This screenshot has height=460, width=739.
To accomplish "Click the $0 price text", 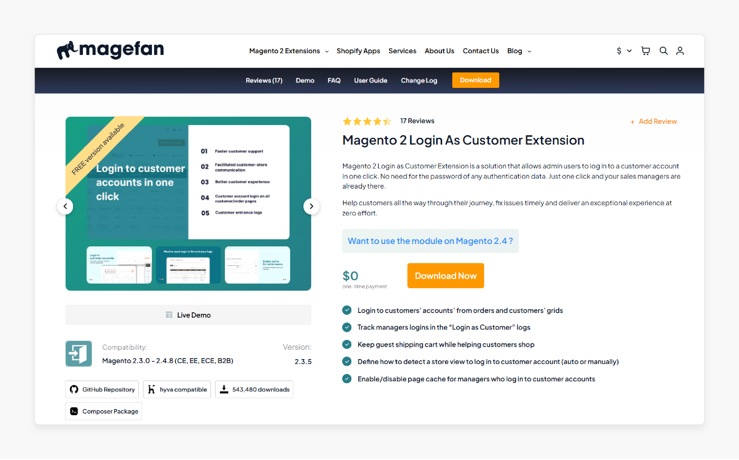I will (350, 276).
